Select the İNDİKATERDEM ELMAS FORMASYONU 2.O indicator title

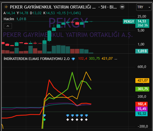[x=37, y=59]
